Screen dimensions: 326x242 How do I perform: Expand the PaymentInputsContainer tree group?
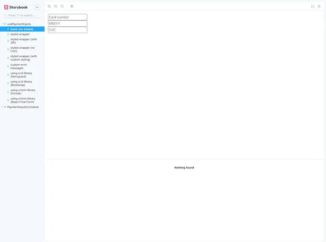pos(23,107)
